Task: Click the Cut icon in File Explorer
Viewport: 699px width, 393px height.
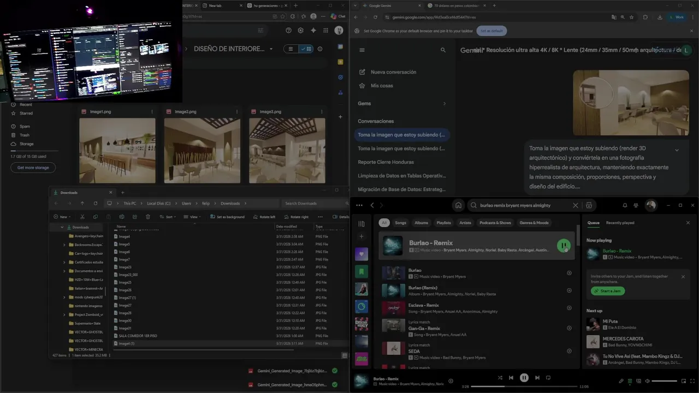Action: (82, 217)
